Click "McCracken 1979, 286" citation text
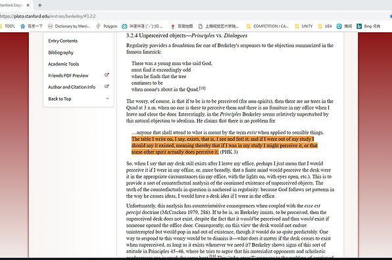The image size is (392, 260). [x=185, y=212]
